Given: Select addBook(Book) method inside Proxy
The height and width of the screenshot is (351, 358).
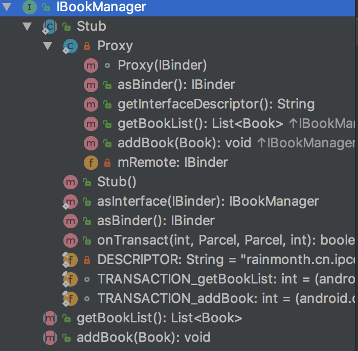Looking at the screenshot, I should [184, 143].
